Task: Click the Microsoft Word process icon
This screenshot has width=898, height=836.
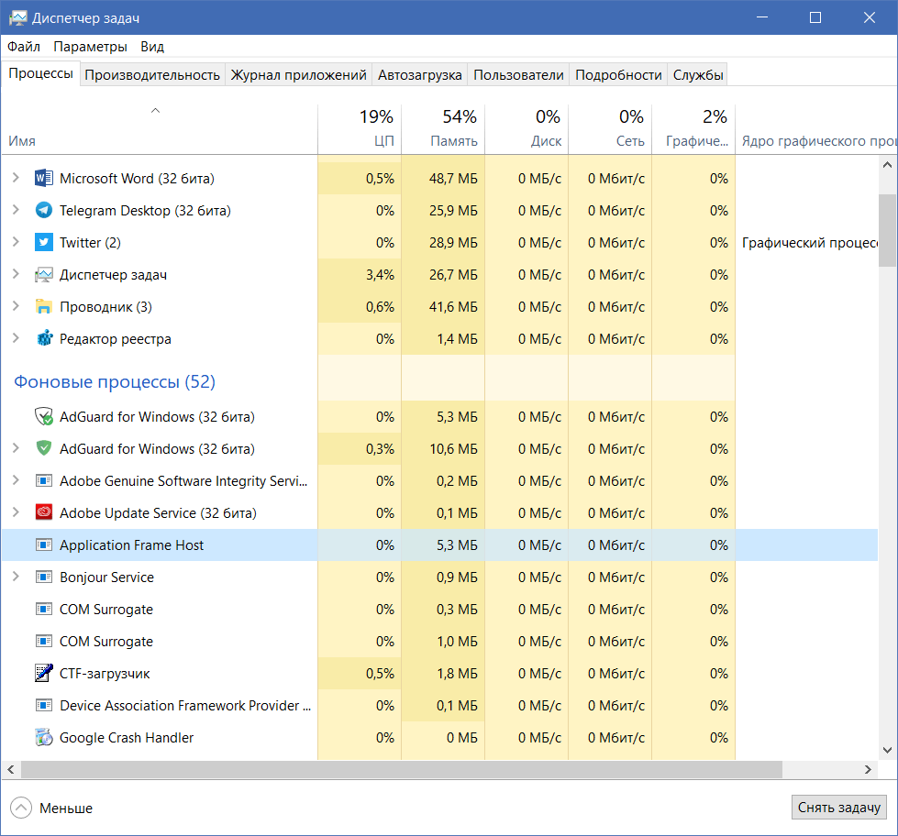Action: [44, 178]
